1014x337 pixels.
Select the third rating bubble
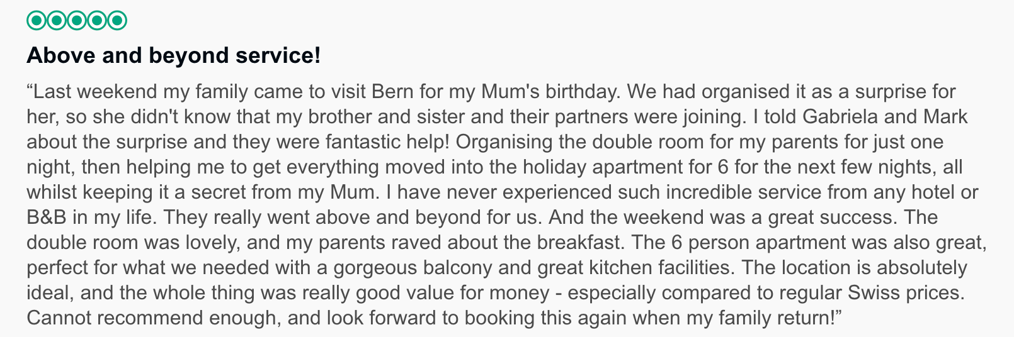[77, 21]
